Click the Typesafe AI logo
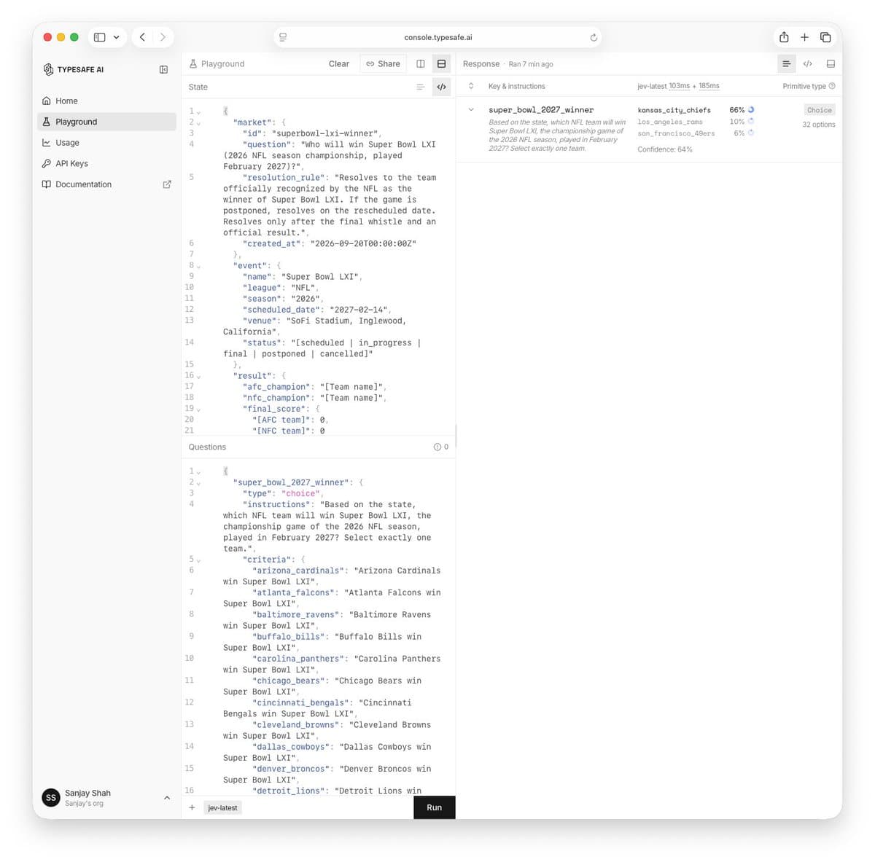The image size is (875, 862). pyautogui.click(x=73, y=69)
